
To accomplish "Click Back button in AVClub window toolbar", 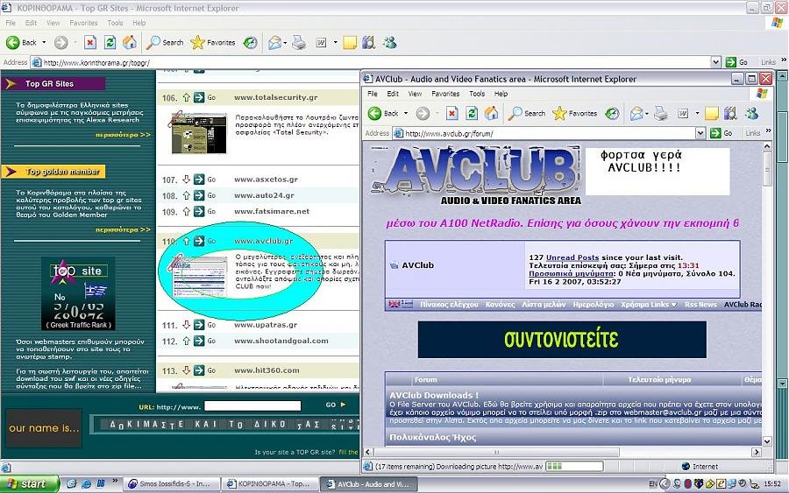I will 383,114.
